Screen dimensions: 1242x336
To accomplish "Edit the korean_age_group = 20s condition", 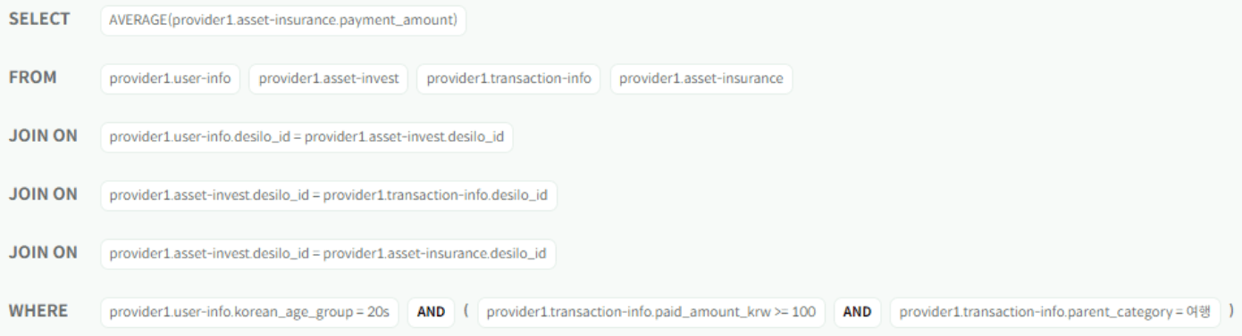I will point(250,313).
